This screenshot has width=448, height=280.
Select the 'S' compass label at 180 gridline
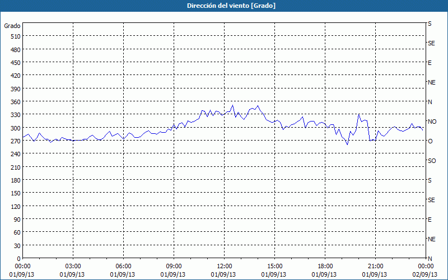click(430, 180)
